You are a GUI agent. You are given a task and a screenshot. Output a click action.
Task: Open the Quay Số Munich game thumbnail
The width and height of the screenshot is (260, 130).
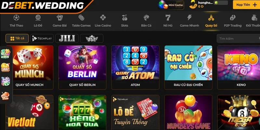click(30, 63)
